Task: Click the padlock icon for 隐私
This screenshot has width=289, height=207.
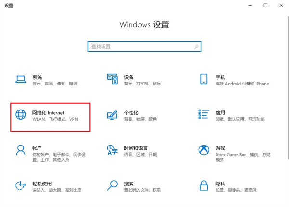Action: coord(204,185)
